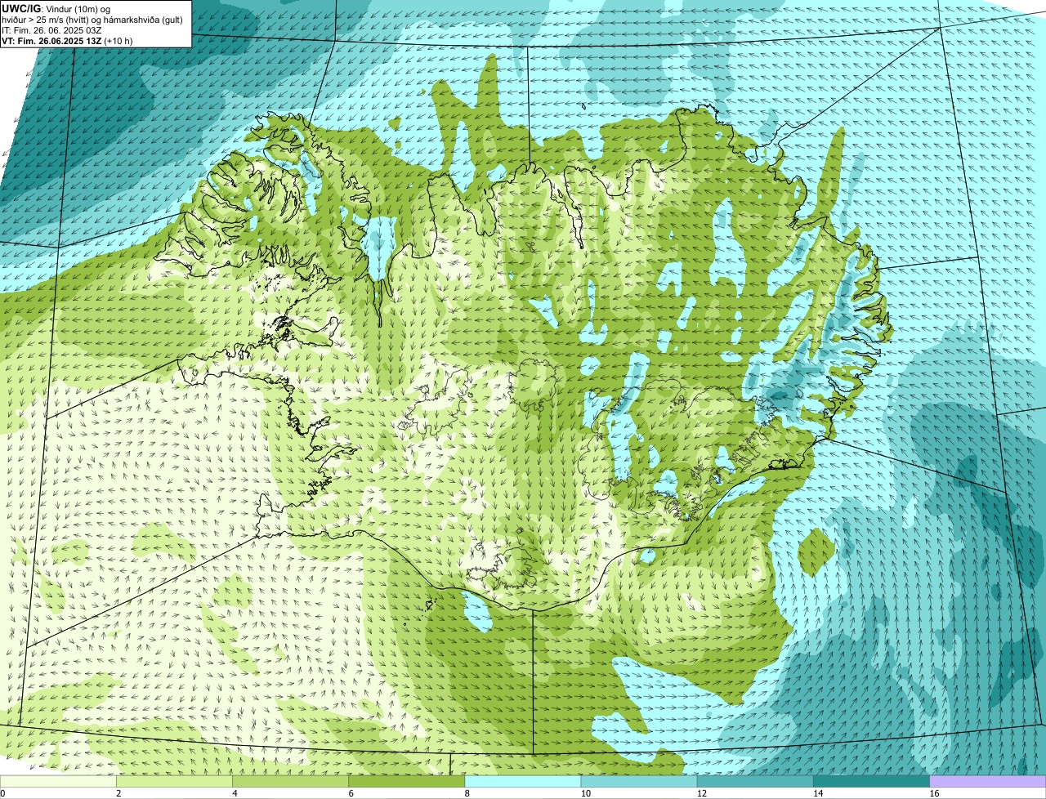The width and height of the screenshot is (1046, 799).
Task: Click the legend scale label "10"
Action: pyautogui.click(x=585, y=793)
